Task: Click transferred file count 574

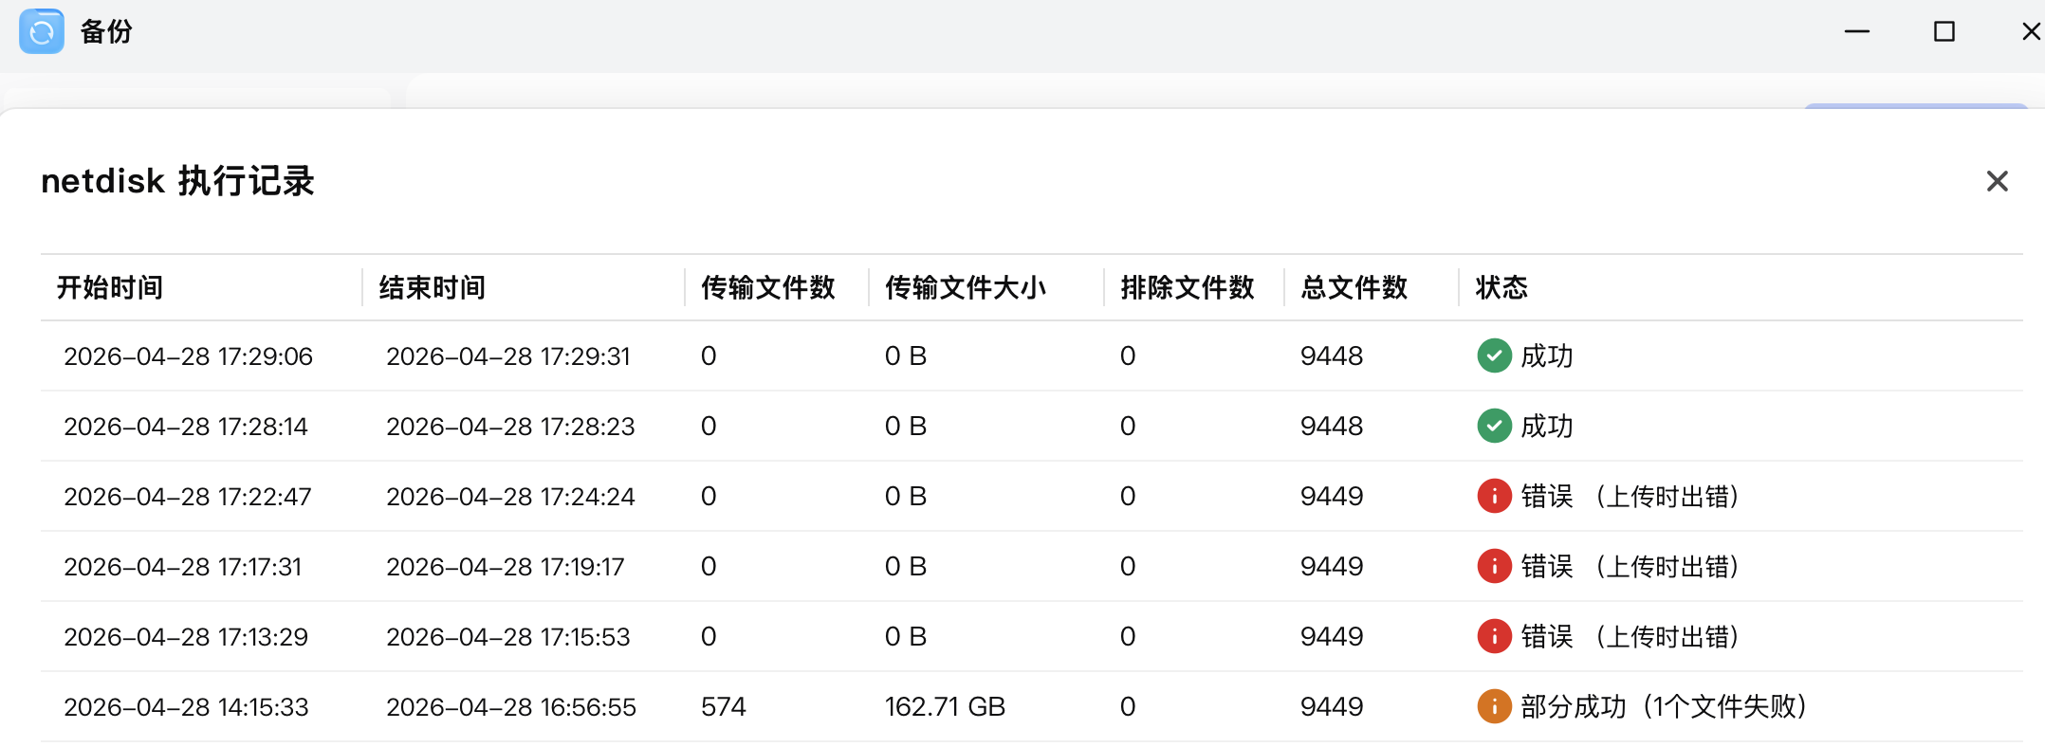Action: pos(724,707)
